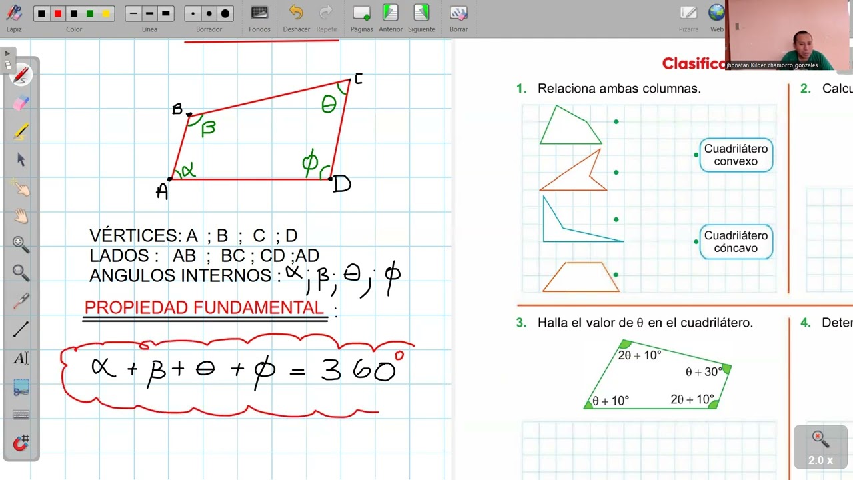Choose the medium line width

149,13
